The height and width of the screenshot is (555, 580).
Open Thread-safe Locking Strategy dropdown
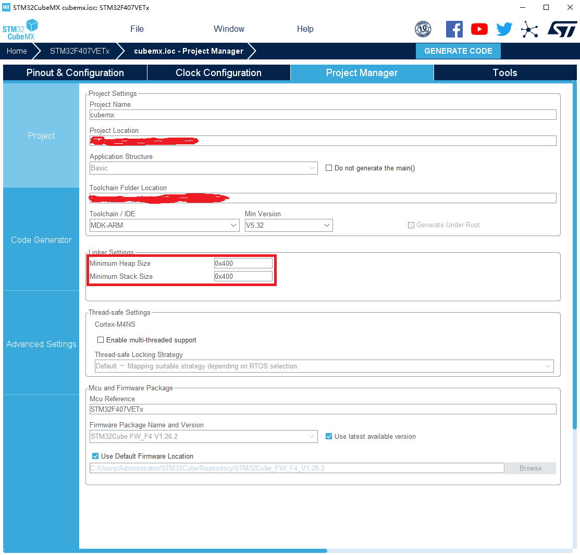324,366
